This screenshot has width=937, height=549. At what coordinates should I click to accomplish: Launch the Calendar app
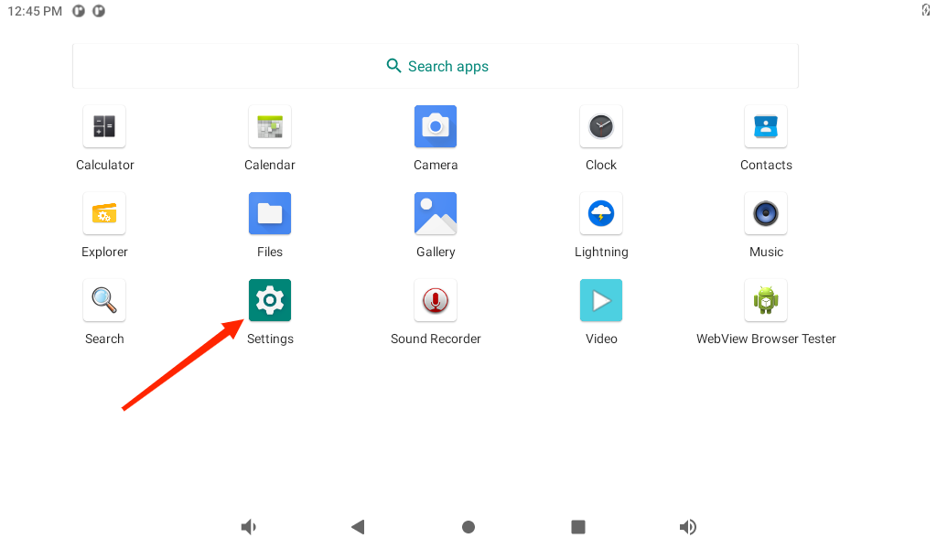point(270,126)
